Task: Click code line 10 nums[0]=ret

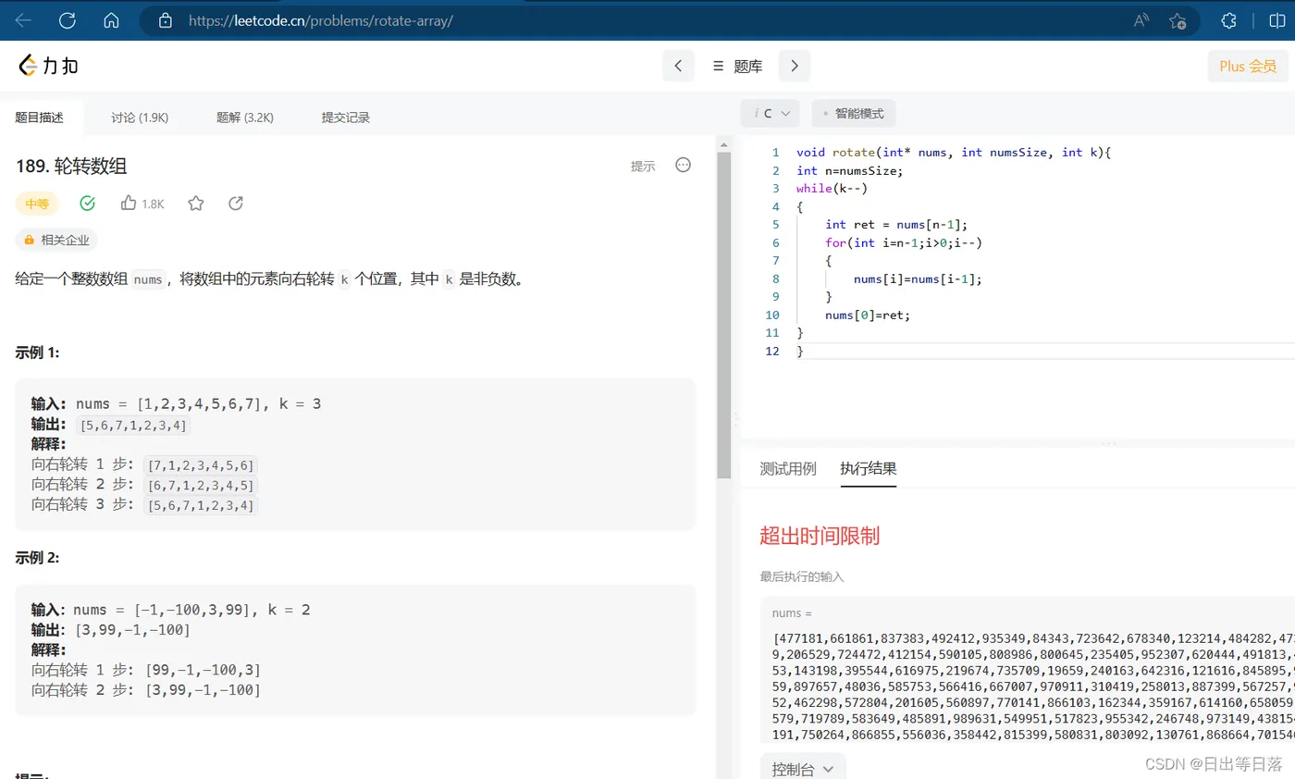Action: [x=868, y=315]
